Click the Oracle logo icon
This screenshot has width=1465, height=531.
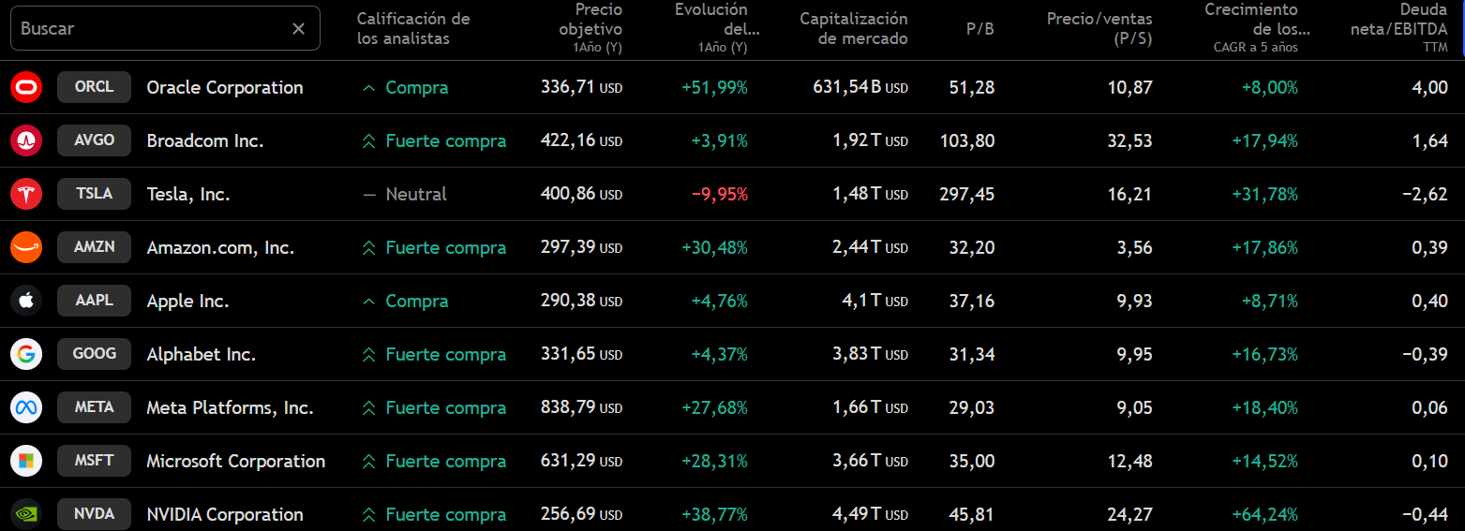click(26, 87)
